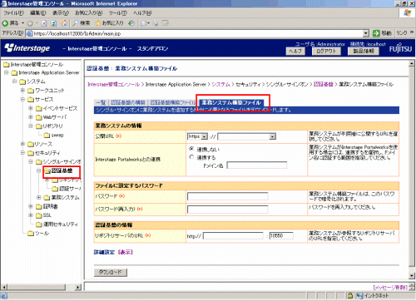This screenshot has width=416, height=301.
Task: Click the horizontal scrollbar of tree panel
Action: click(x=41, y=287)
